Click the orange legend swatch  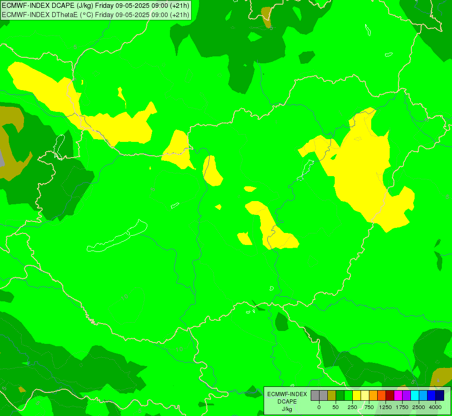tap(374, 396)
